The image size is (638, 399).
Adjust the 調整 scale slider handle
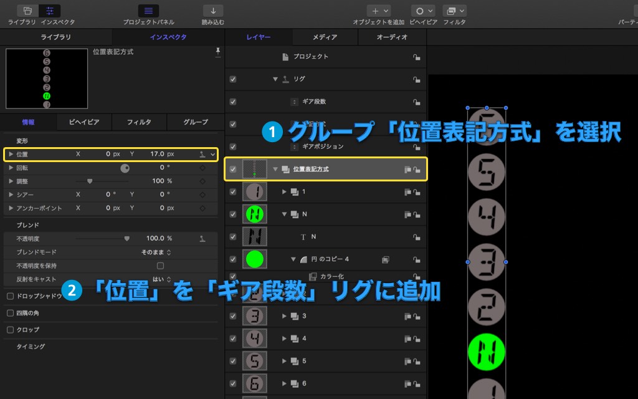point(90,181)
